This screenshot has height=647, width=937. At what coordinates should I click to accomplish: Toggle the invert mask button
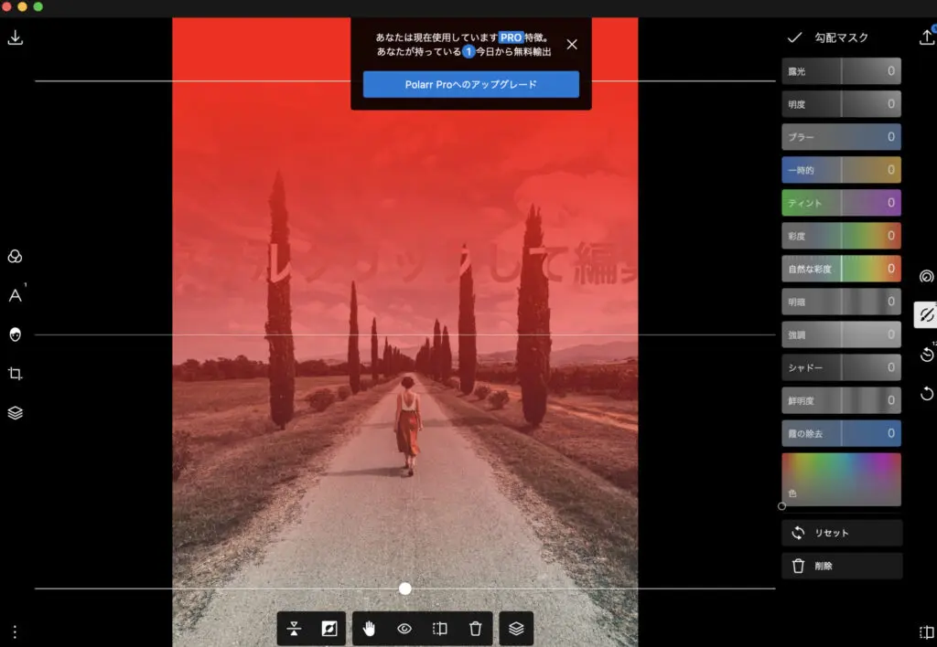coord(328,629)
